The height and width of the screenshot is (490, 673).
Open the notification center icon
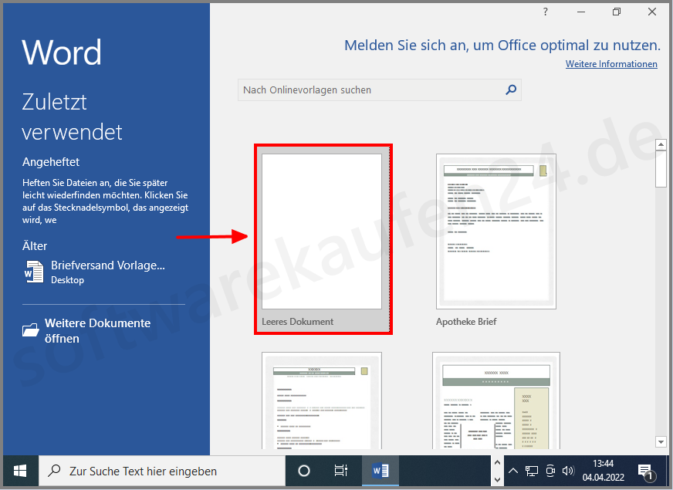645,471
